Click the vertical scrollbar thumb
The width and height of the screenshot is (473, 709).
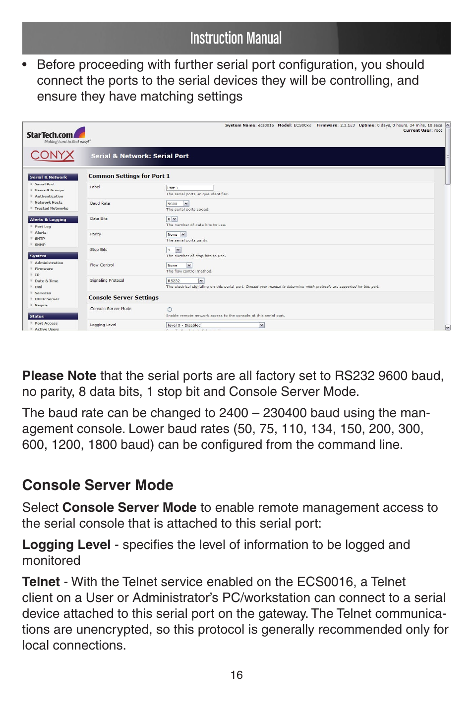[x=448, y=156]
